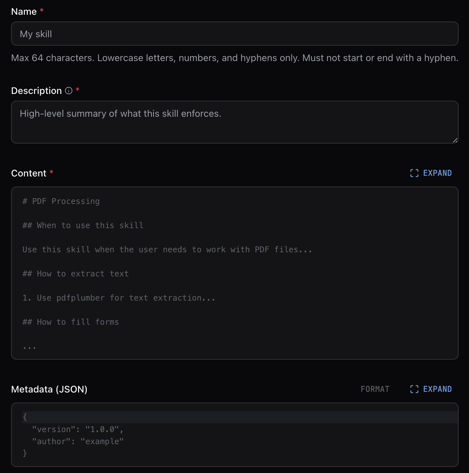Click the opening brace line in Metadata
The image size is (469, 473).
click(25, 417)
